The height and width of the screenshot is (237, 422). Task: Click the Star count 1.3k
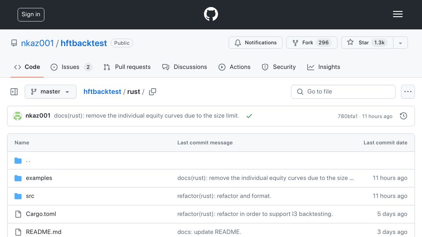(379, 43)
